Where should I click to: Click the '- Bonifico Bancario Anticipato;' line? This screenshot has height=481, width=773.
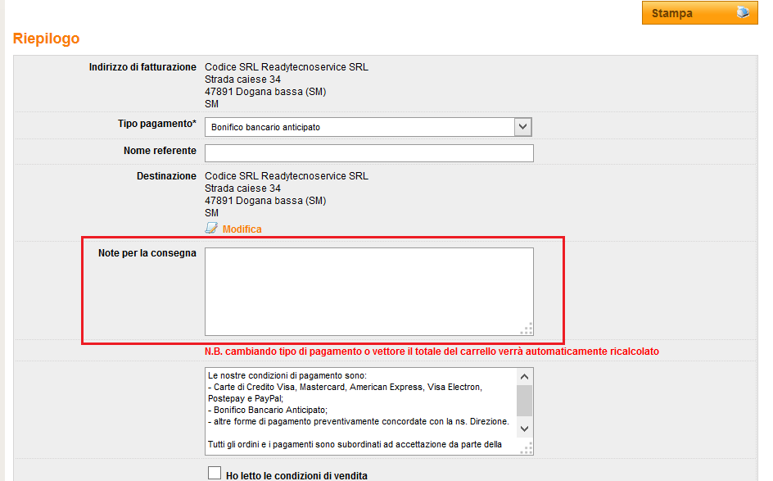(268, 410)
